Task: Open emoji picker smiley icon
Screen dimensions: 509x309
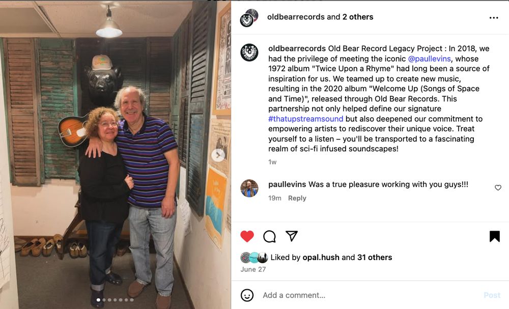Action: coord(247,295)
